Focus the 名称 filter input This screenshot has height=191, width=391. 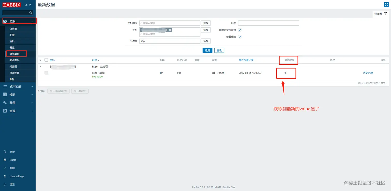(x=268, y=23)
